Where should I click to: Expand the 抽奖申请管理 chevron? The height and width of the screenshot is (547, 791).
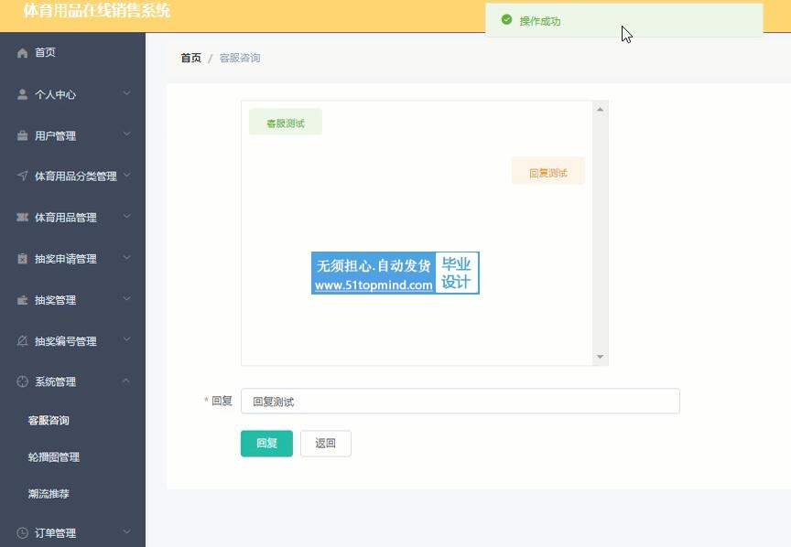[x=126, y=258]
